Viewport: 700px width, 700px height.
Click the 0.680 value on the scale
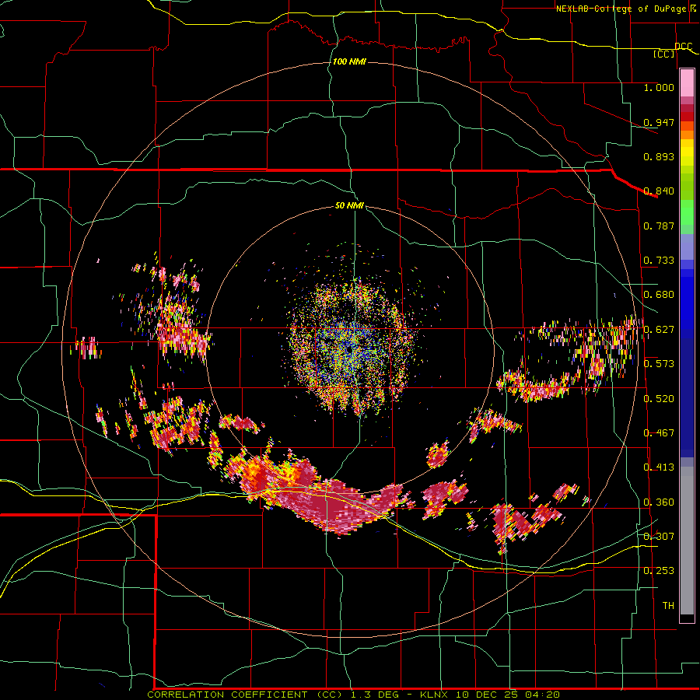659,295
